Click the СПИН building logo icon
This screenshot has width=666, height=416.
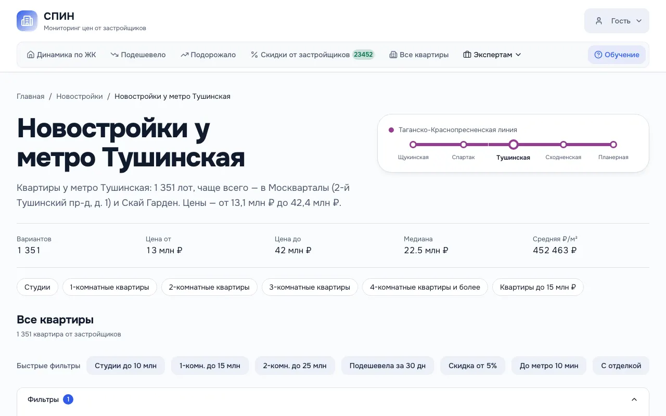tap(27, 21)
